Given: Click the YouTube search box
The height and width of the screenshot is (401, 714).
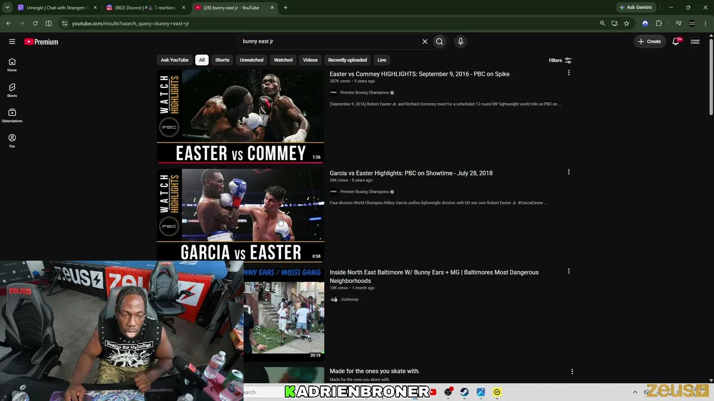Looking at the screenshot, I should pyautogui.click(x=329, y=41).
